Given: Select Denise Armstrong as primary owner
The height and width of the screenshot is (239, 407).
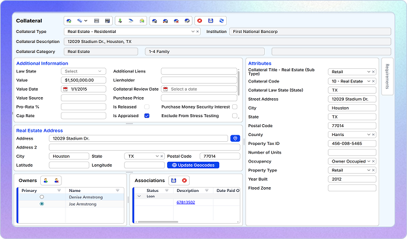Looking at the screenshot, I should [x=41, y=197].
